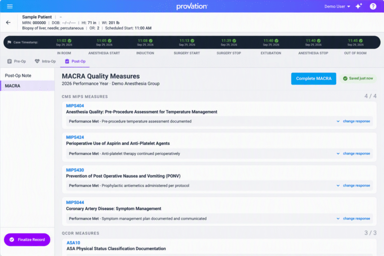
Task: Click the CMS MIPS MEASURES section label
Action: click(x=84, y=97)
